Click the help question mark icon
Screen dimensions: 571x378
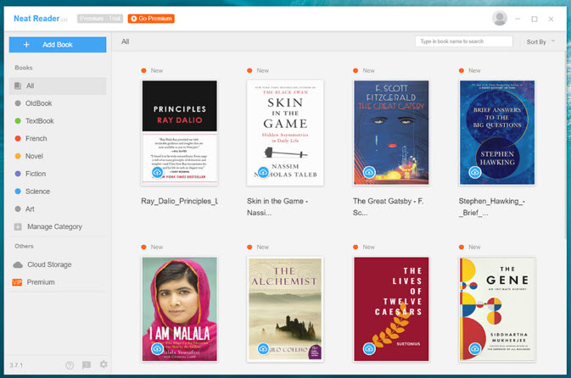coord(70,365)
